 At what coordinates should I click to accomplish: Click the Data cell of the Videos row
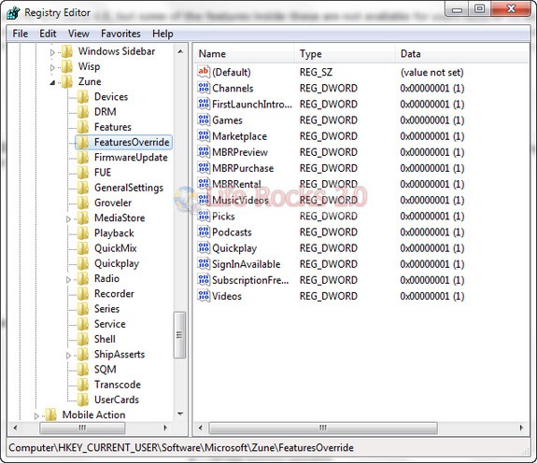pyautogui.click(x=432, y=296)
